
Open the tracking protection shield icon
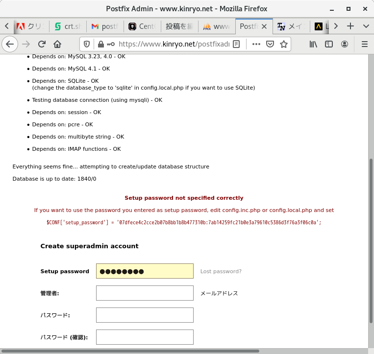[87, 44]
